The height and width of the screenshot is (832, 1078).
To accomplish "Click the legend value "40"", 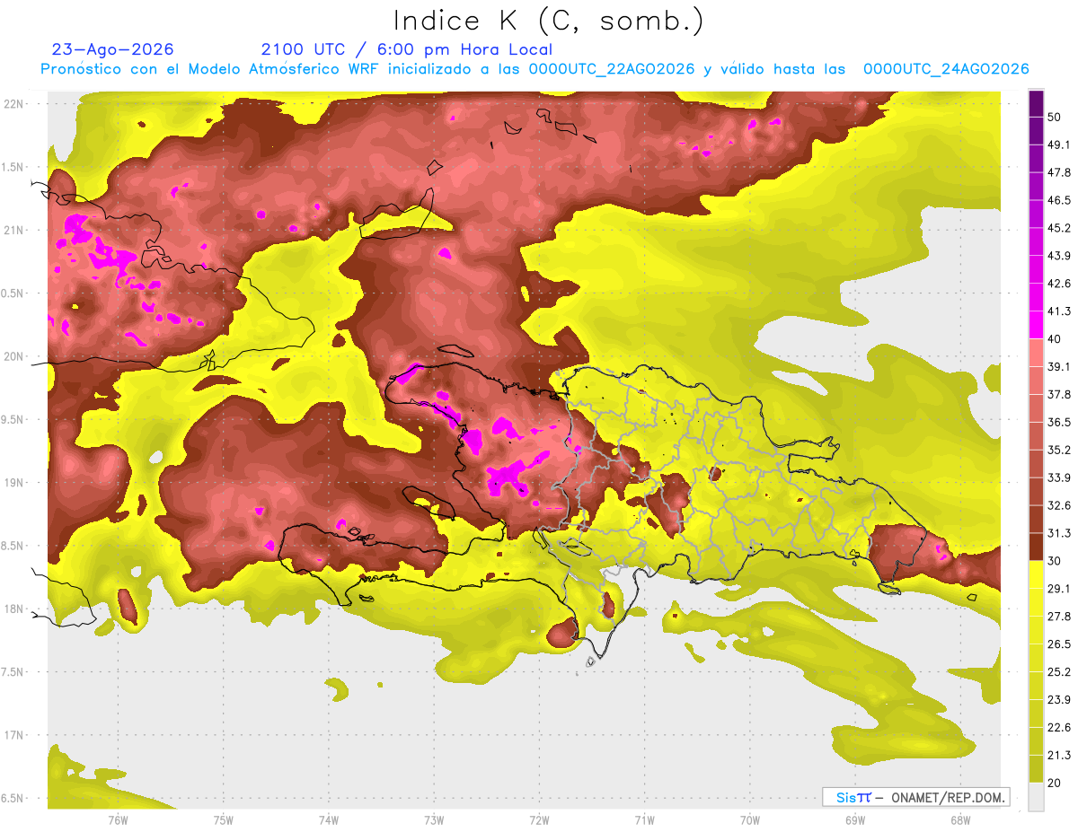I will point(1055,338).
